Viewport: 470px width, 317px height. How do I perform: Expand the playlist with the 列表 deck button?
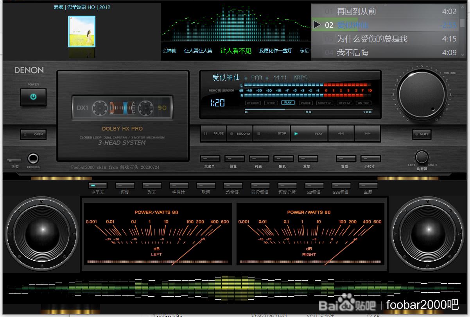[259, 159]
